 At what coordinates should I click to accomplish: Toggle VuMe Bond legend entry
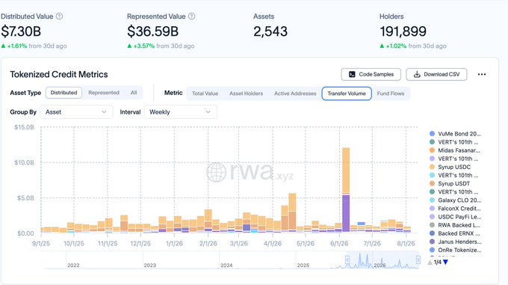[x=455, y=134]
